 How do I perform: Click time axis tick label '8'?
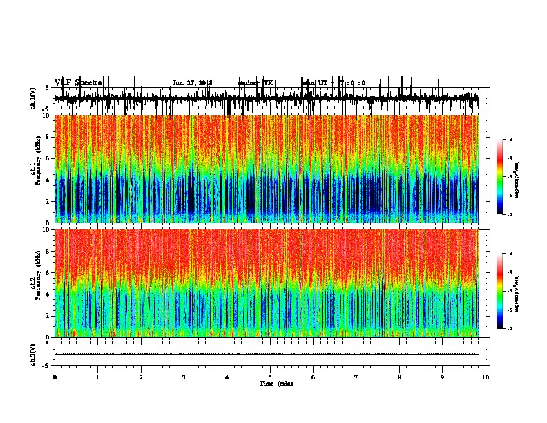click(x=399, y=377)
